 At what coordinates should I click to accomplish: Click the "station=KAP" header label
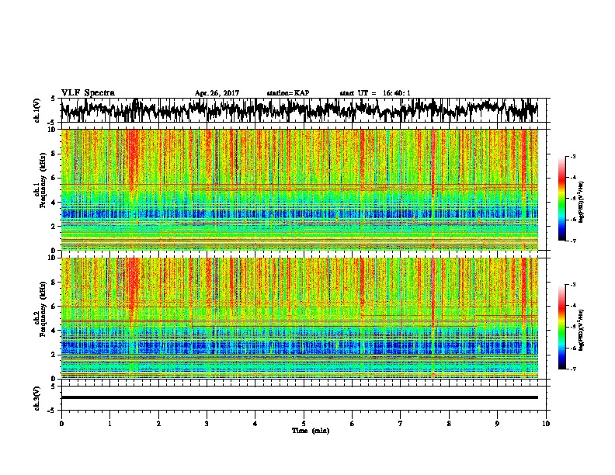coord(288,93)
